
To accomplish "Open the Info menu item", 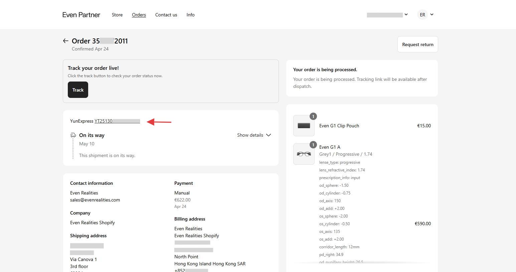I will coord(190,15).
